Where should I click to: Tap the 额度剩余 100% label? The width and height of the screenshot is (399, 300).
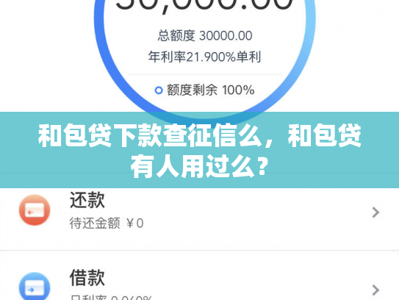210,90
